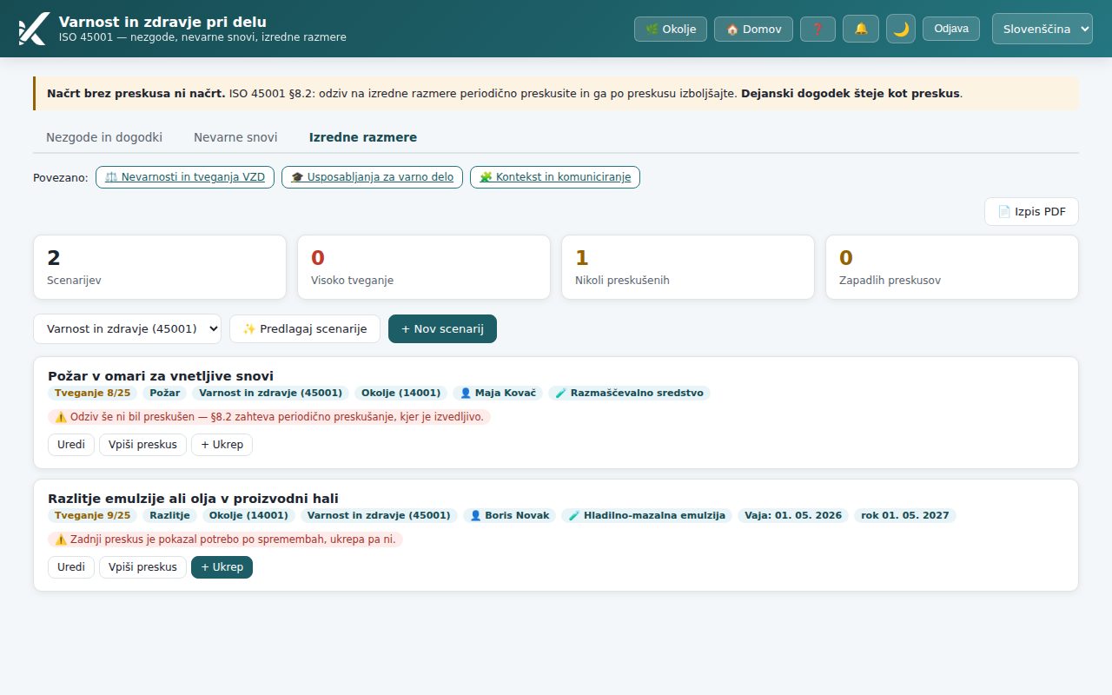Click the warning about untested Požar response

click(269, 417)
